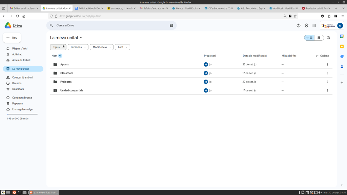The height and width of the screenshot is (195, 347).
Task: Switch to list view layout
Action: (309, 38)
